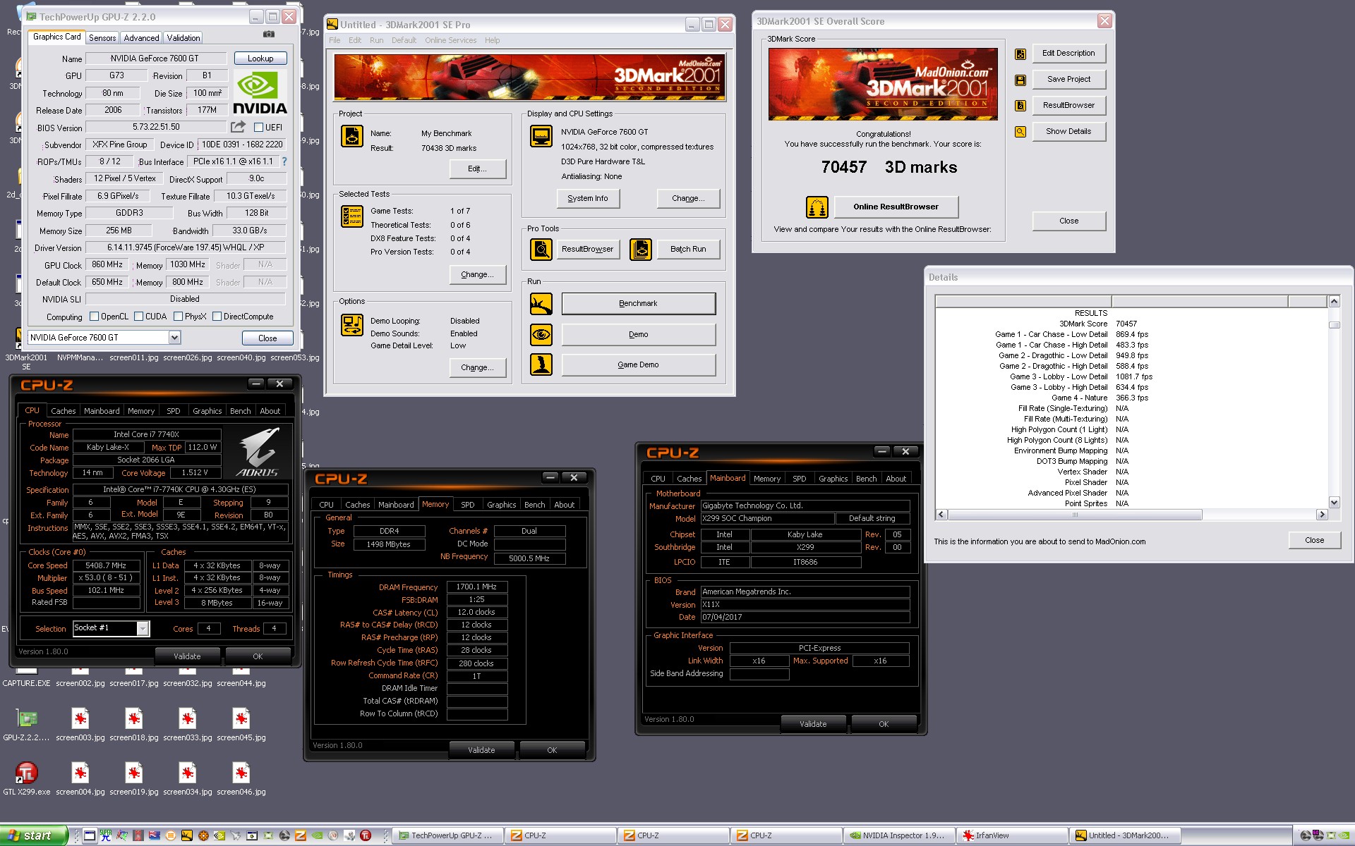Click the Batch Run button
The height and width of the screenshot is (846, 1355).
pyautogui.click(x=688, y=249)
